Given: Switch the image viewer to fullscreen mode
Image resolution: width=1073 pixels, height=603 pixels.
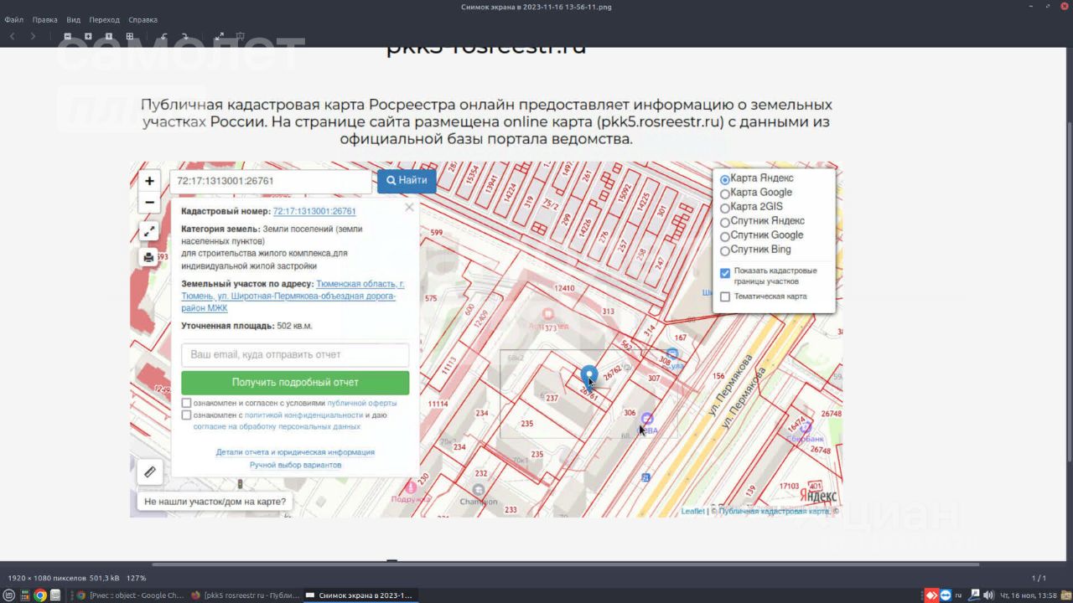Looking at the screenshot, I should pos(220,36).
